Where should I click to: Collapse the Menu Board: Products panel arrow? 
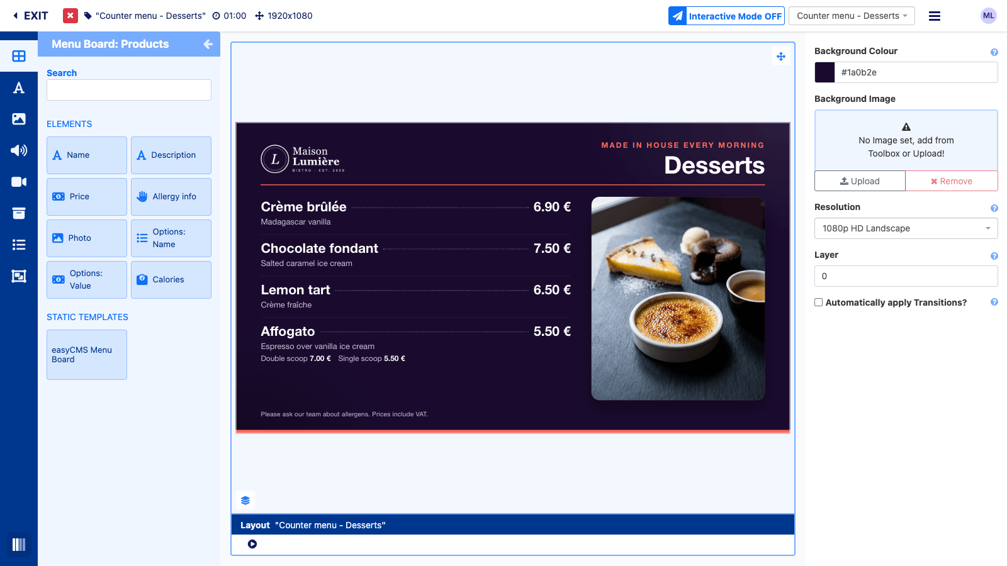click(208, 44)
